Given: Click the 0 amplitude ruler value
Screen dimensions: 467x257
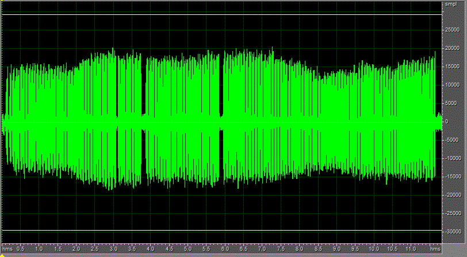Looking at the screenshot, I should [446, 122].
